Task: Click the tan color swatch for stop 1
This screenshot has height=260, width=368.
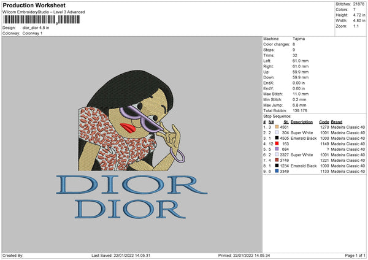Action: click(x=277, y=127)
